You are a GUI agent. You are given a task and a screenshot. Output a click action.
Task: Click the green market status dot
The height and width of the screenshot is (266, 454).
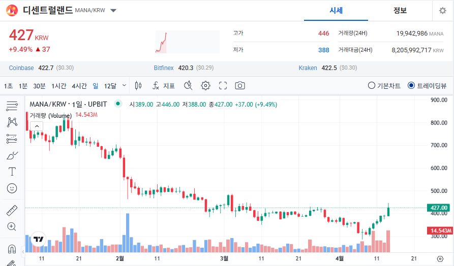tap(118, 104)
